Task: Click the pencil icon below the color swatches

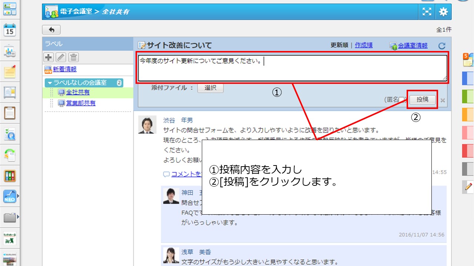Action: pyautogui.click(x=468, y=187)
